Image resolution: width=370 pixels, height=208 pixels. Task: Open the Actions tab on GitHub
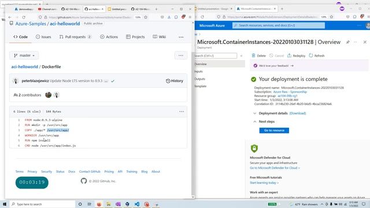point(109,37)
